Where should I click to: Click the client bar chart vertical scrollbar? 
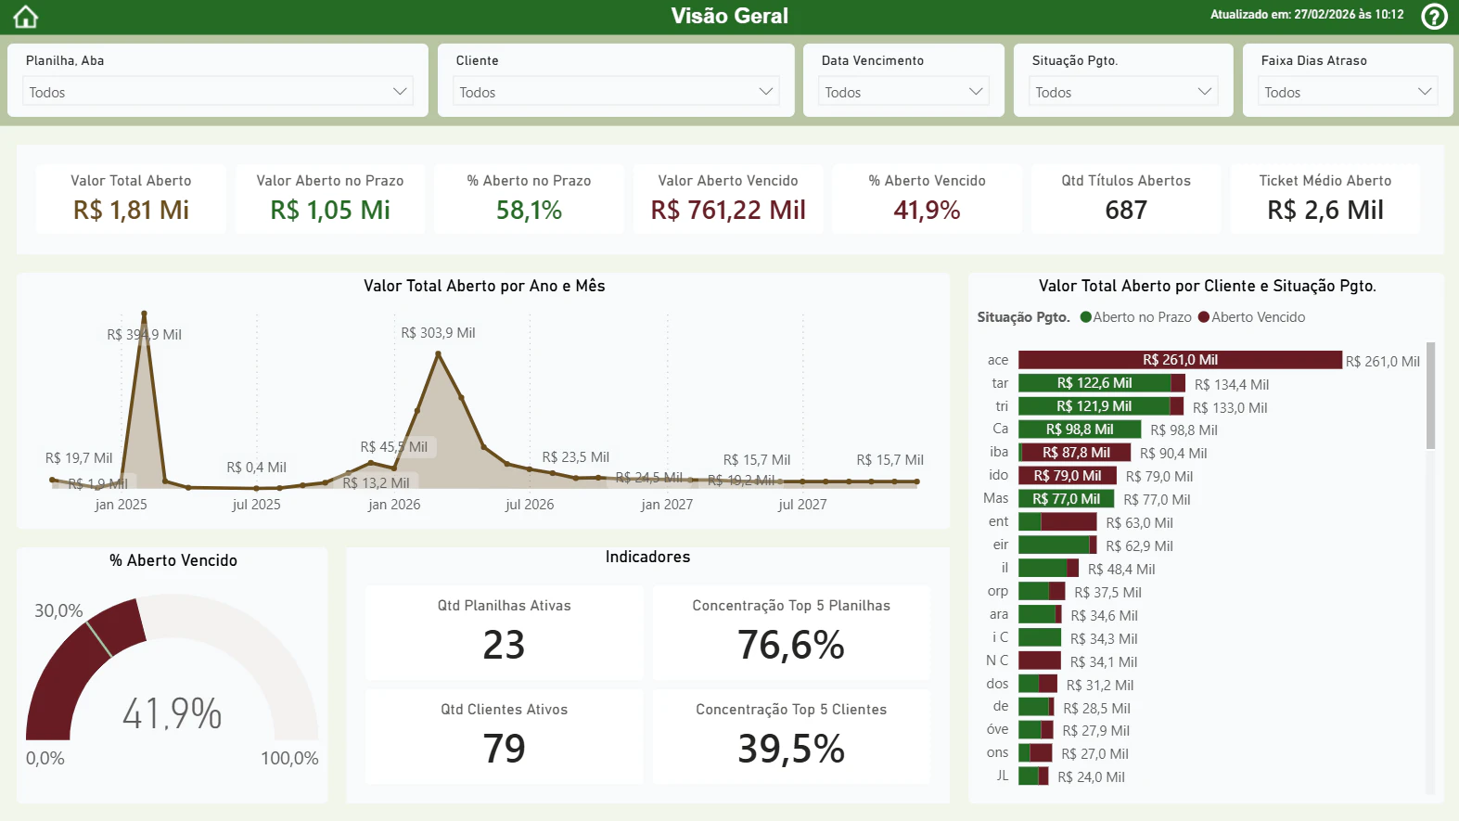tap(1430, 396)
